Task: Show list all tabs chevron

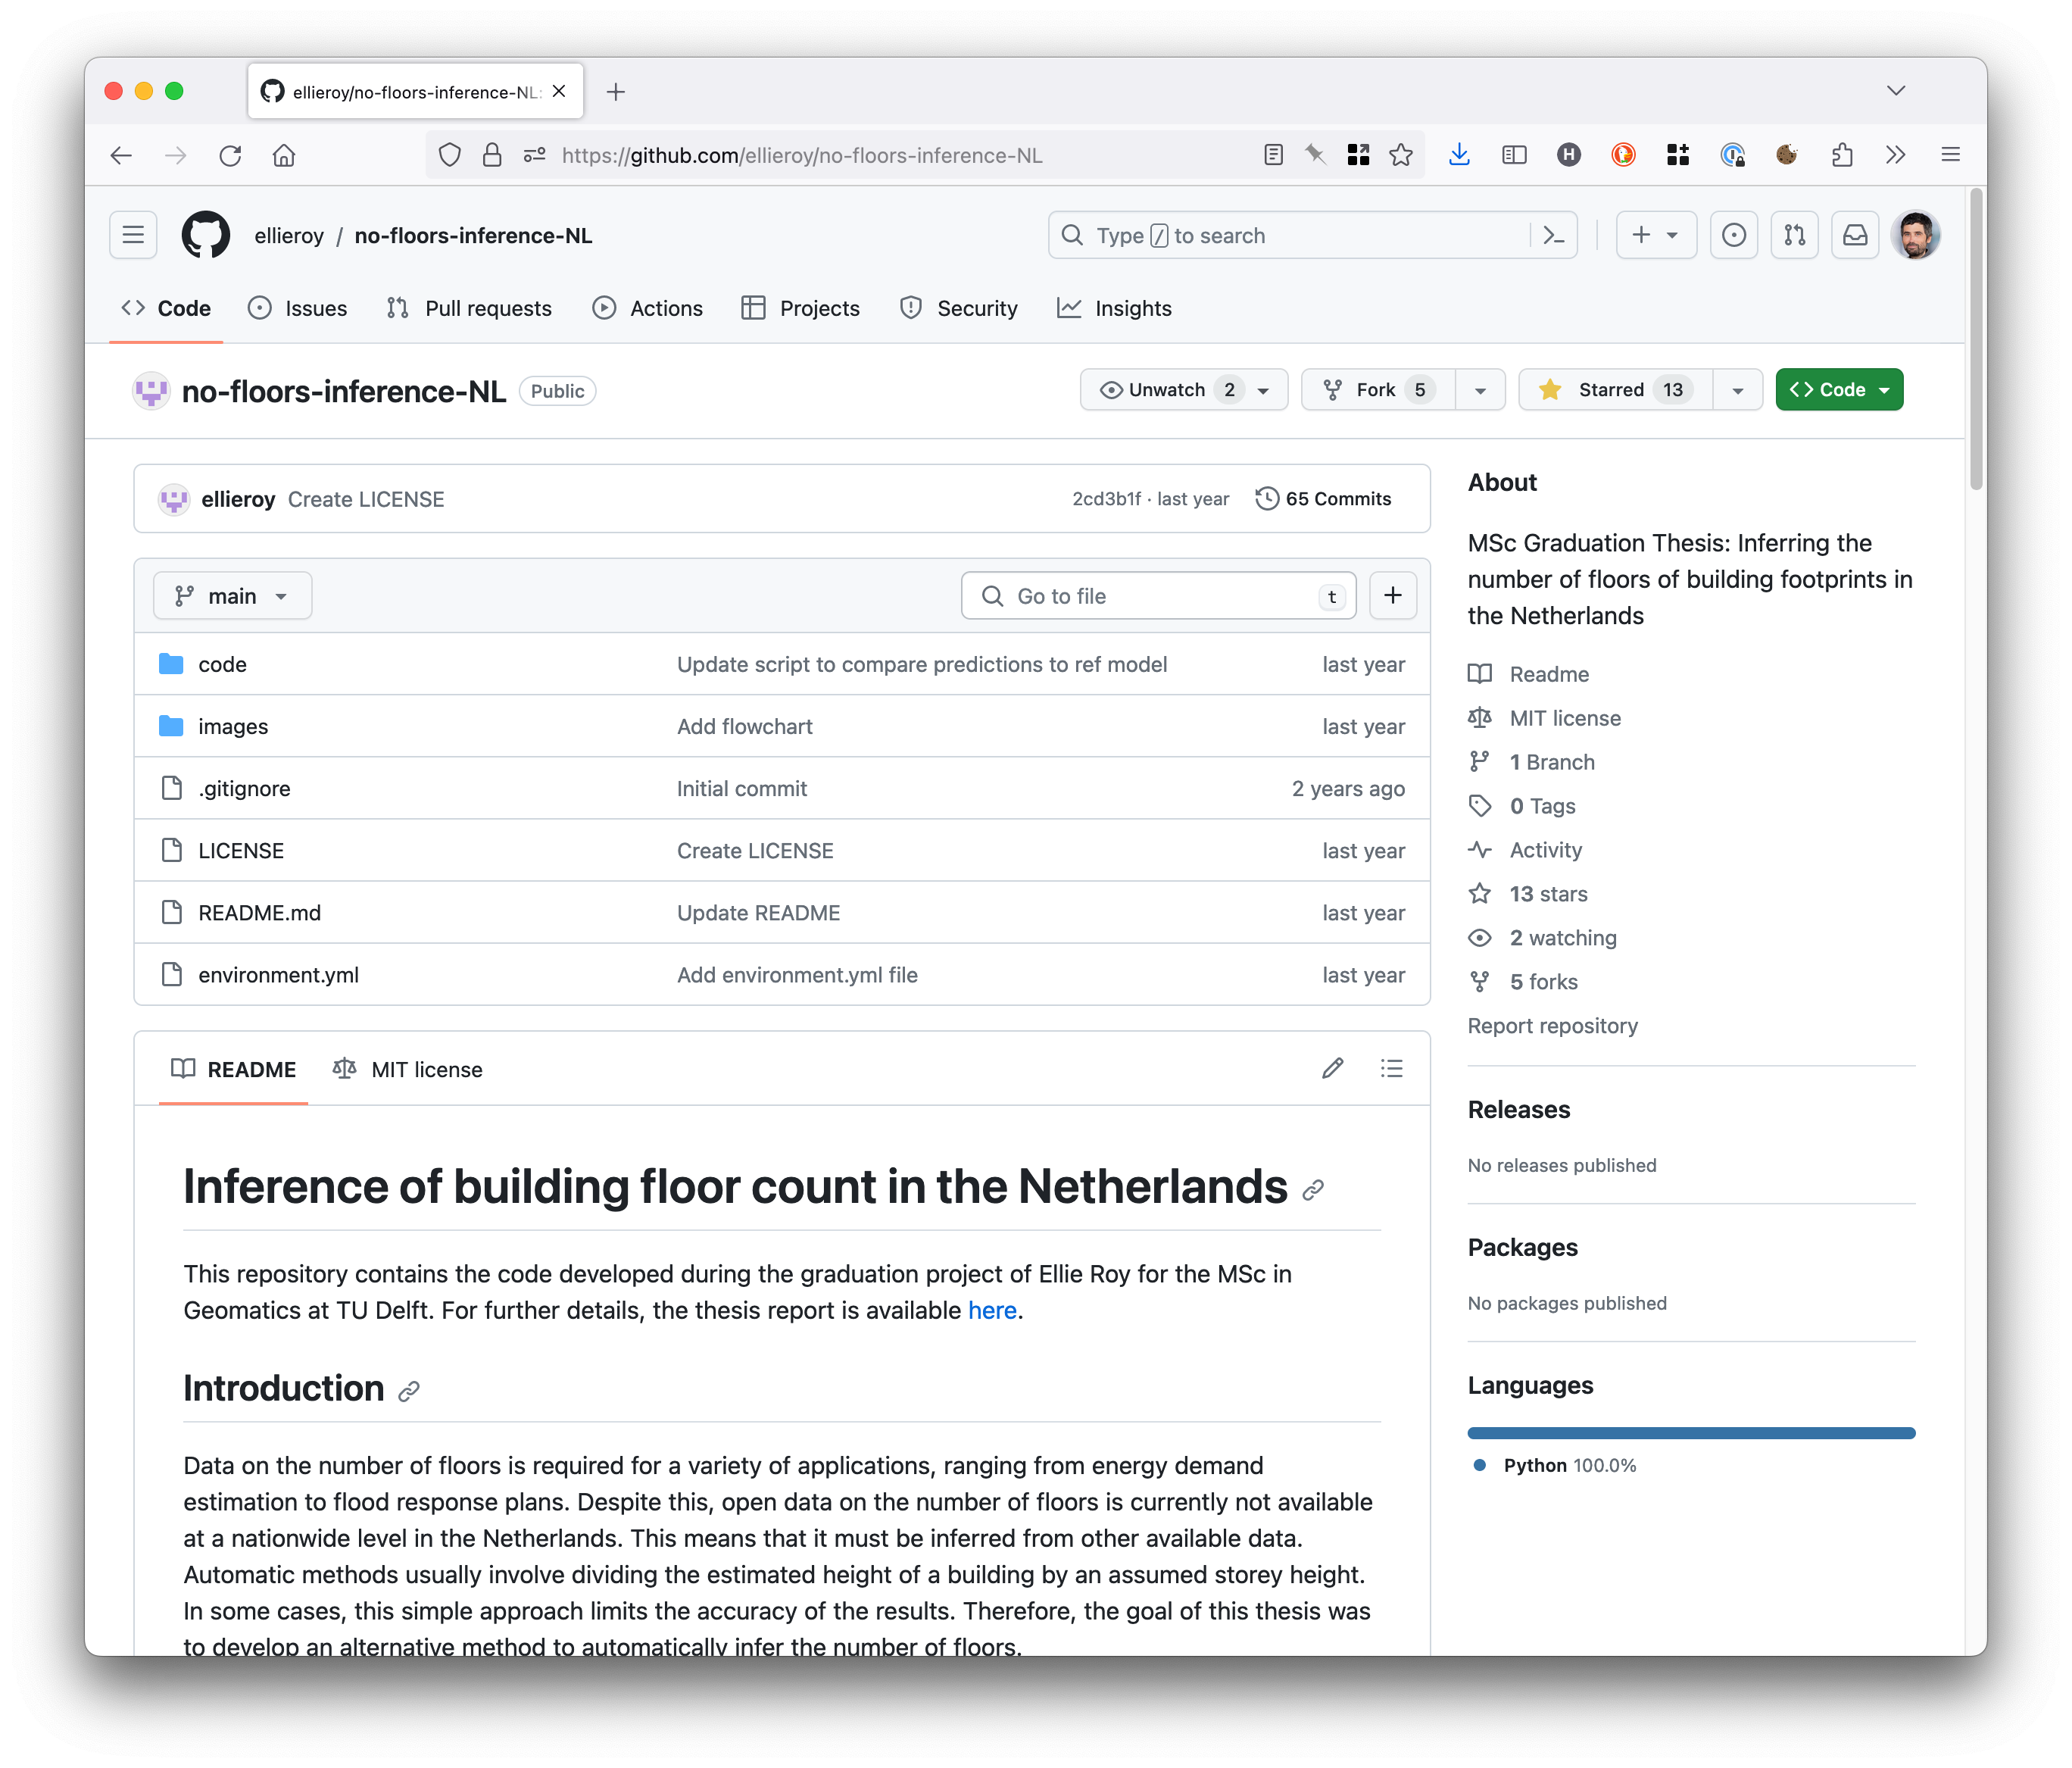Action: (1896, 91)
